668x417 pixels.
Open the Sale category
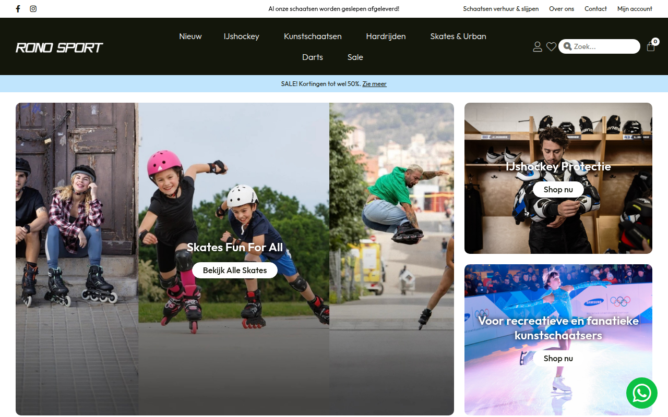pos(355,57)
